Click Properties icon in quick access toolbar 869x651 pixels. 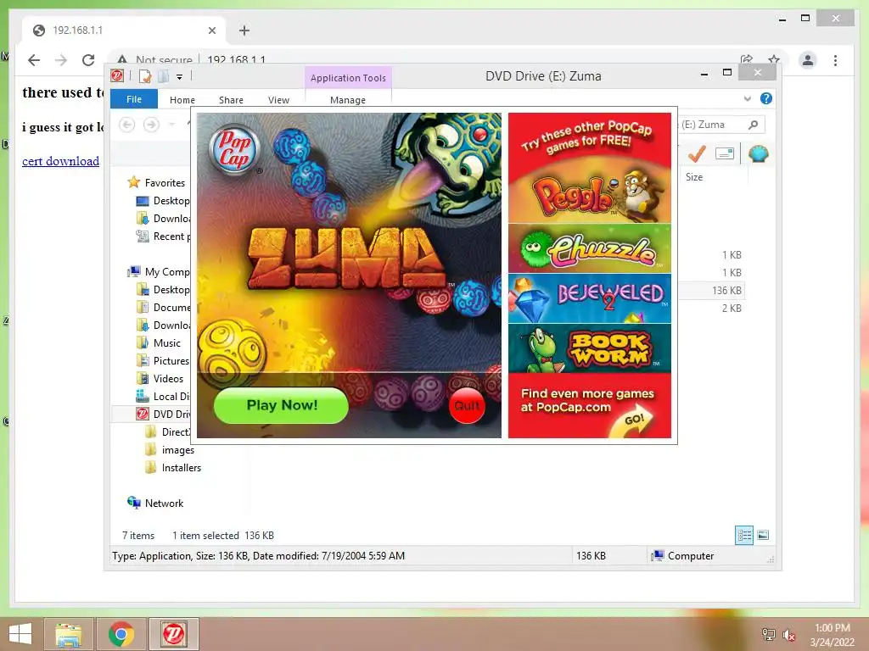point(145,76)
